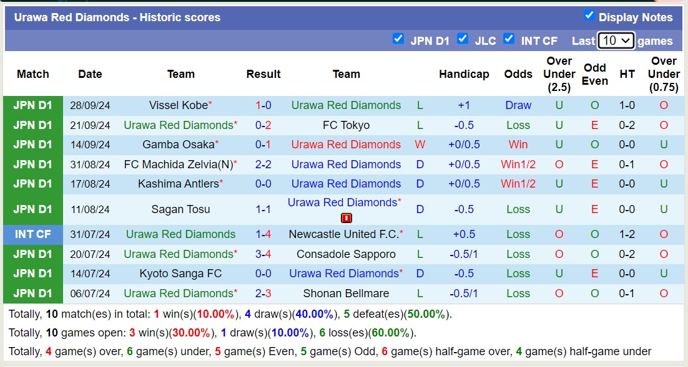This screenshot has width=688, height=367.
Task: Click the red card icon under Urawa Red Diamonds
Action: pos(346,217)
